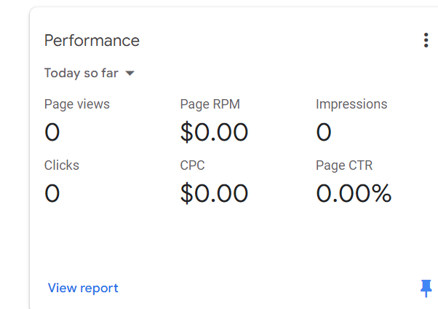
Task: Click the Clicks value of 0
Action: 52,193
